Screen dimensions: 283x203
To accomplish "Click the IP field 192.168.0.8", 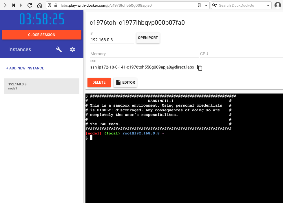I will (x=112, y=40).
